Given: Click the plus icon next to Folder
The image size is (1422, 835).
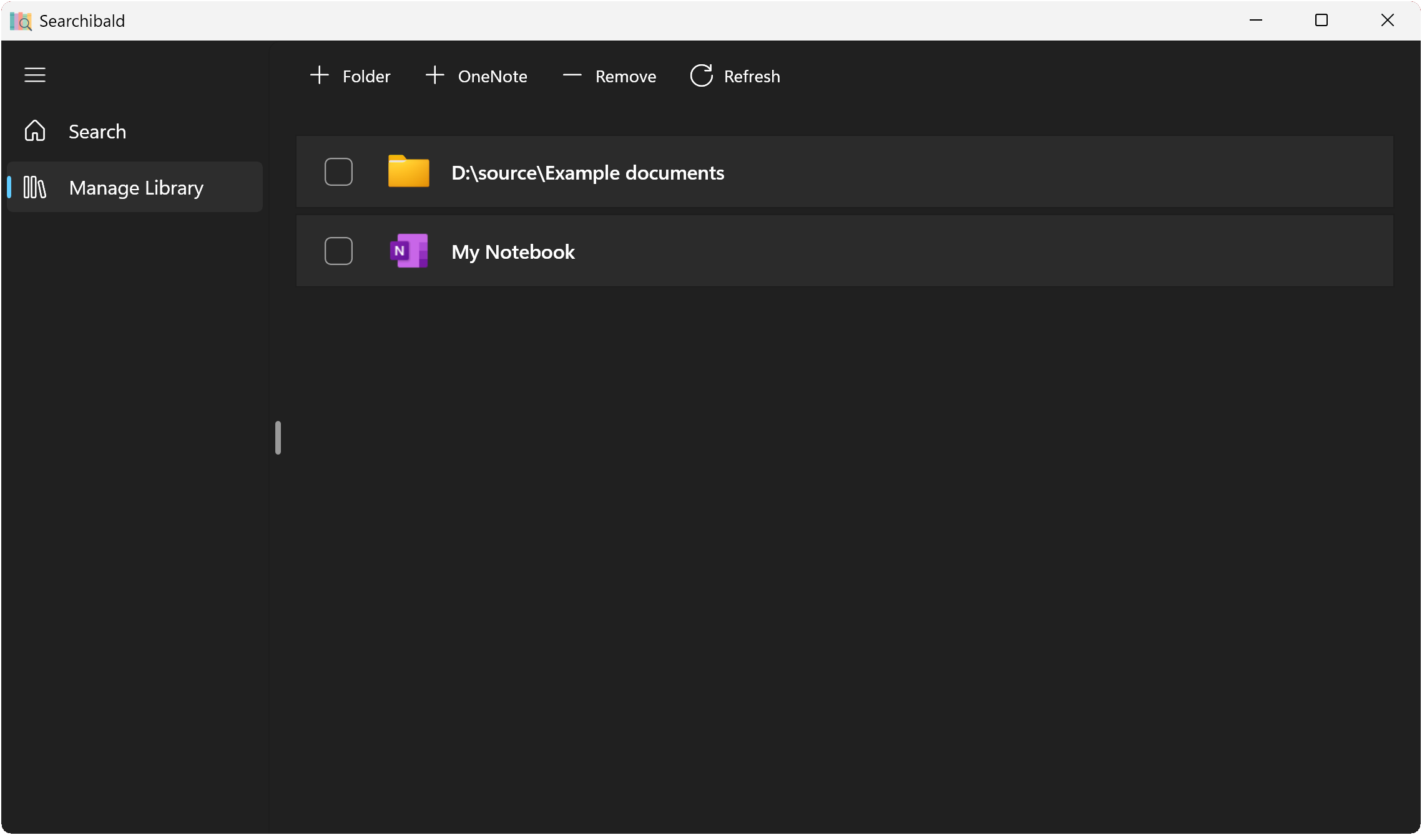Looking at the screenshot, I should [x=319, y=75].
